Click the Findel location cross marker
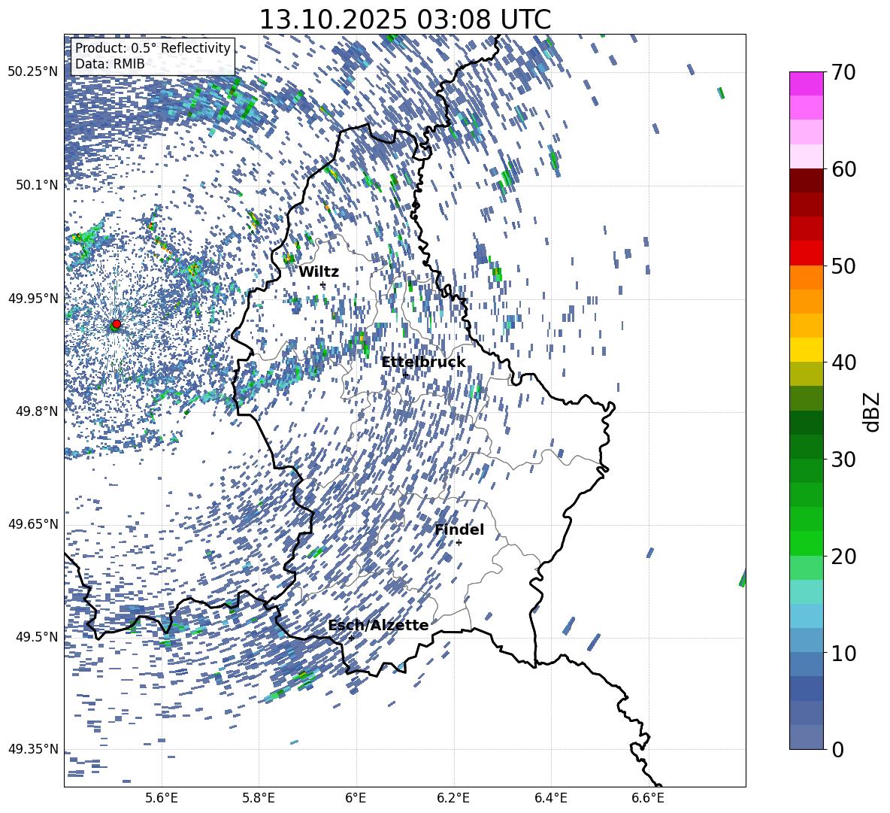 pyautogui.click(x=459, y=543)
